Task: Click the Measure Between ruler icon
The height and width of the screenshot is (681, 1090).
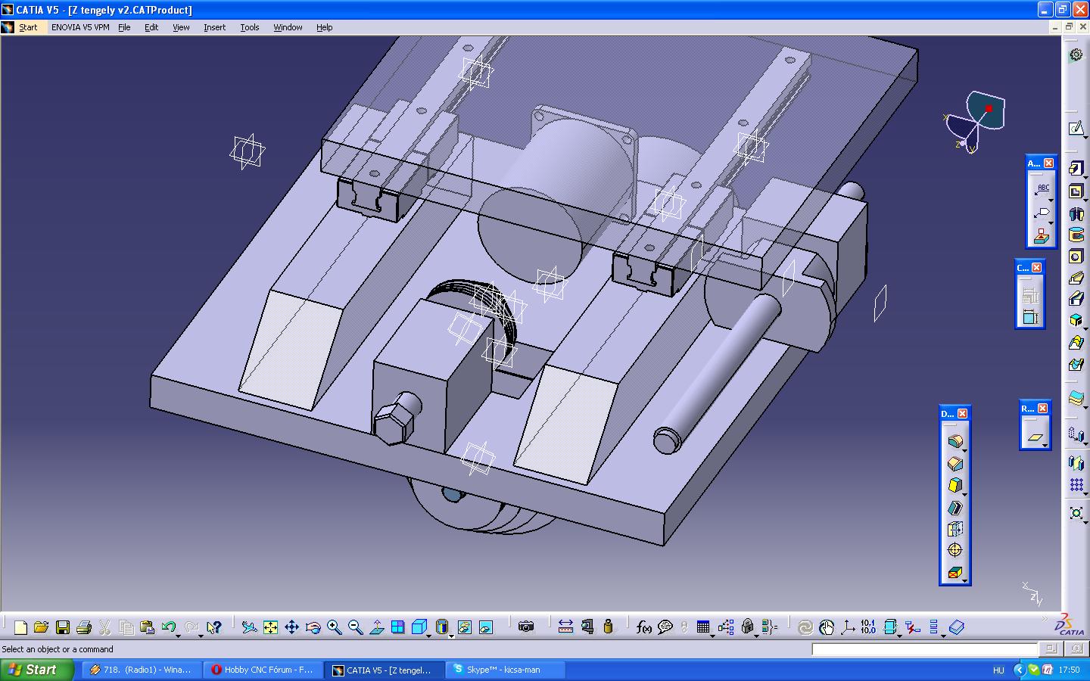Action: 565,627
